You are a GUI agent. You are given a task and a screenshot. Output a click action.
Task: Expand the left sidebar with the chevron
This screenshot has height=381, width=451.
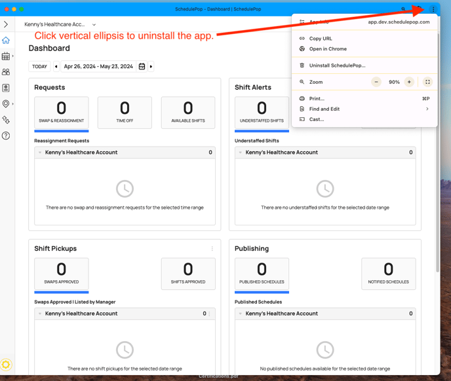(6, 24)
